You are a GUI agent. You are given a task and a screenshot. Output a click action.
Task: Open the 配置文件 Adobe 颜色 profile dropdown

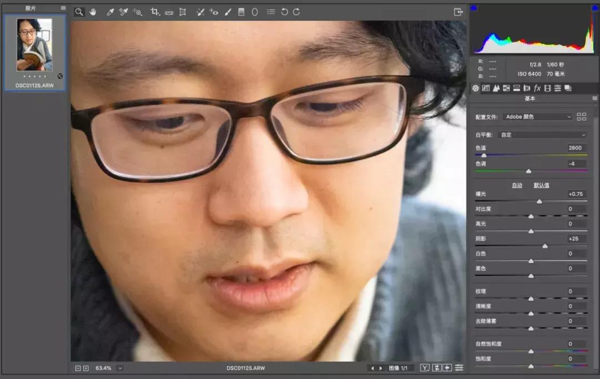(x=536, y=117)
